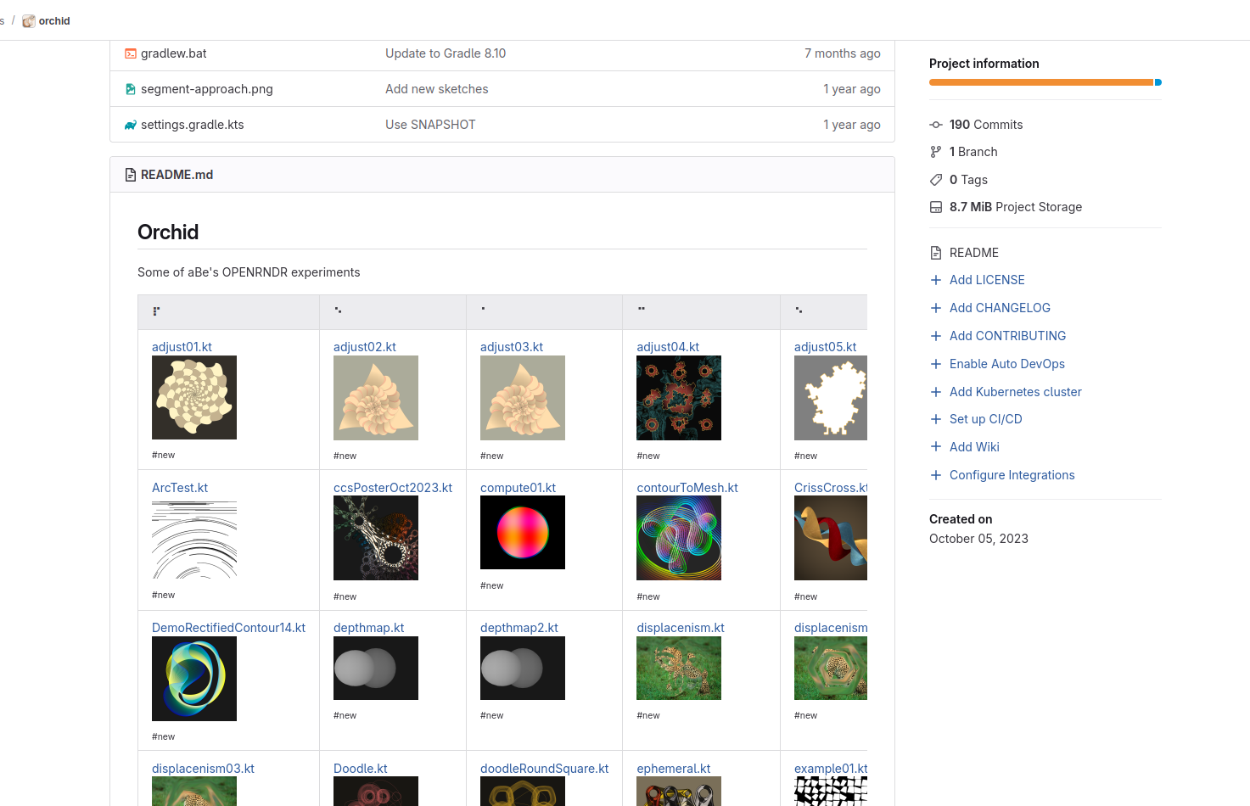The height and width of the screenshot is (806, 1250).
Task: Open displacenism03.kt link
Action: point(203,769)
